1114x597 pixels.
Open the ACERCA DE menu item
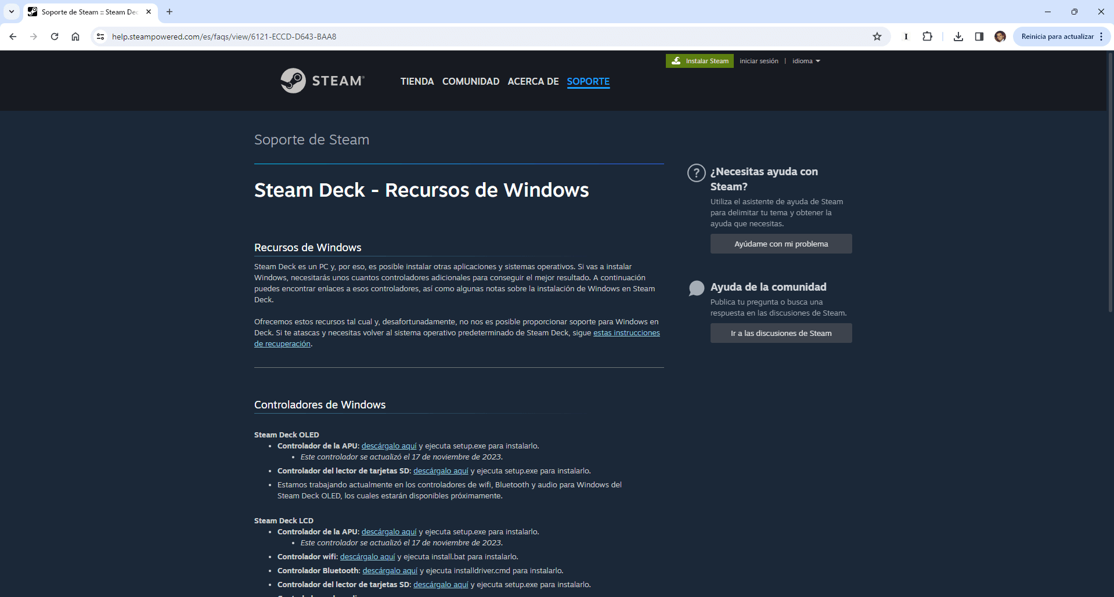coord(533,81)
